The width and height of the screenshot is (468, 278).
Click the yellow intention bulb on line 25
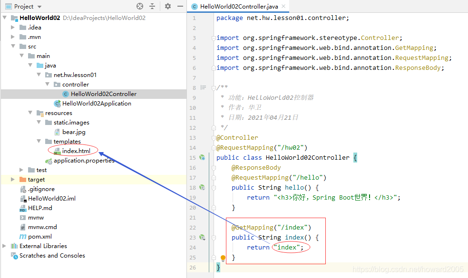tap(223, 258)
